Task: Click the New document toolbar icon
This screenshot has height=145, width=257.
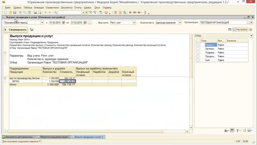Action: tap(6, 12)
